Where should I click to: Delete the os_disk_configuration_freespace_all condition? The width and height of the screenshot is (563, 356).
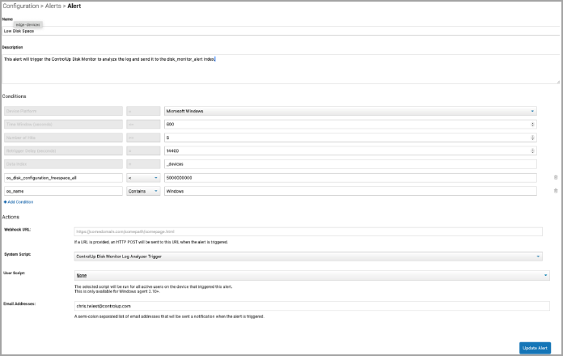coord(555,177)
